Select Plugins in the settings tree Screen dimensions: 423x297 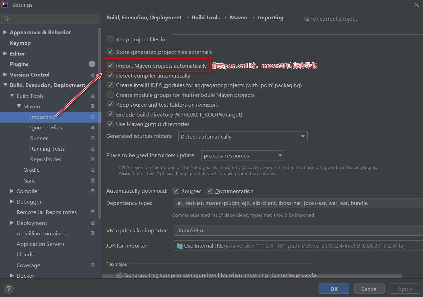[x=19, y=64]
